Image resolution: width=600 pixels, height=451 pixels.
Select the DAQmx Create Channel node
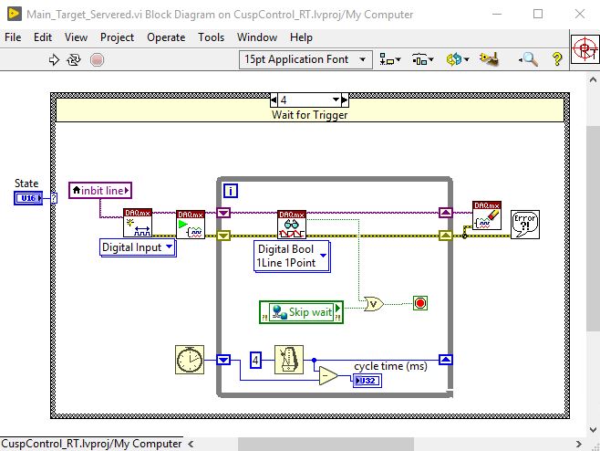click(x=138, y=223)
